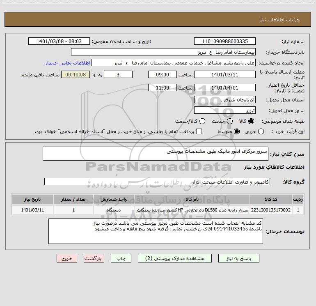The height and width of the screenshot is (306, 316).
Task: Click the چاپ print button
Action: point(121,258)
